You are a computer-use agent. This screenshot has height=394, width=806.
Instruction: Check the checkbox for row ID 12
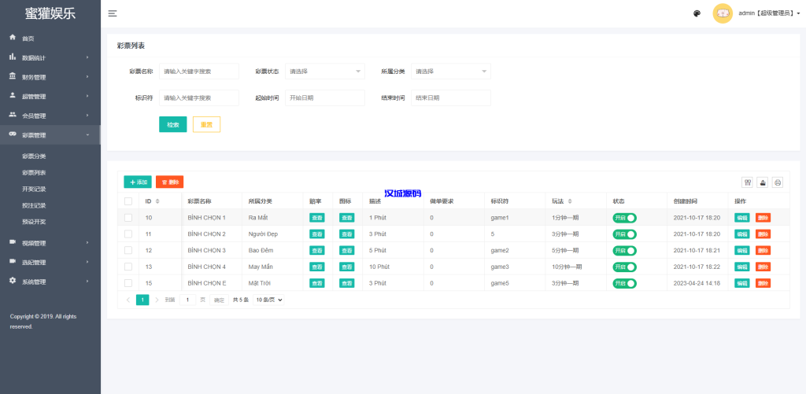(128, 250)
